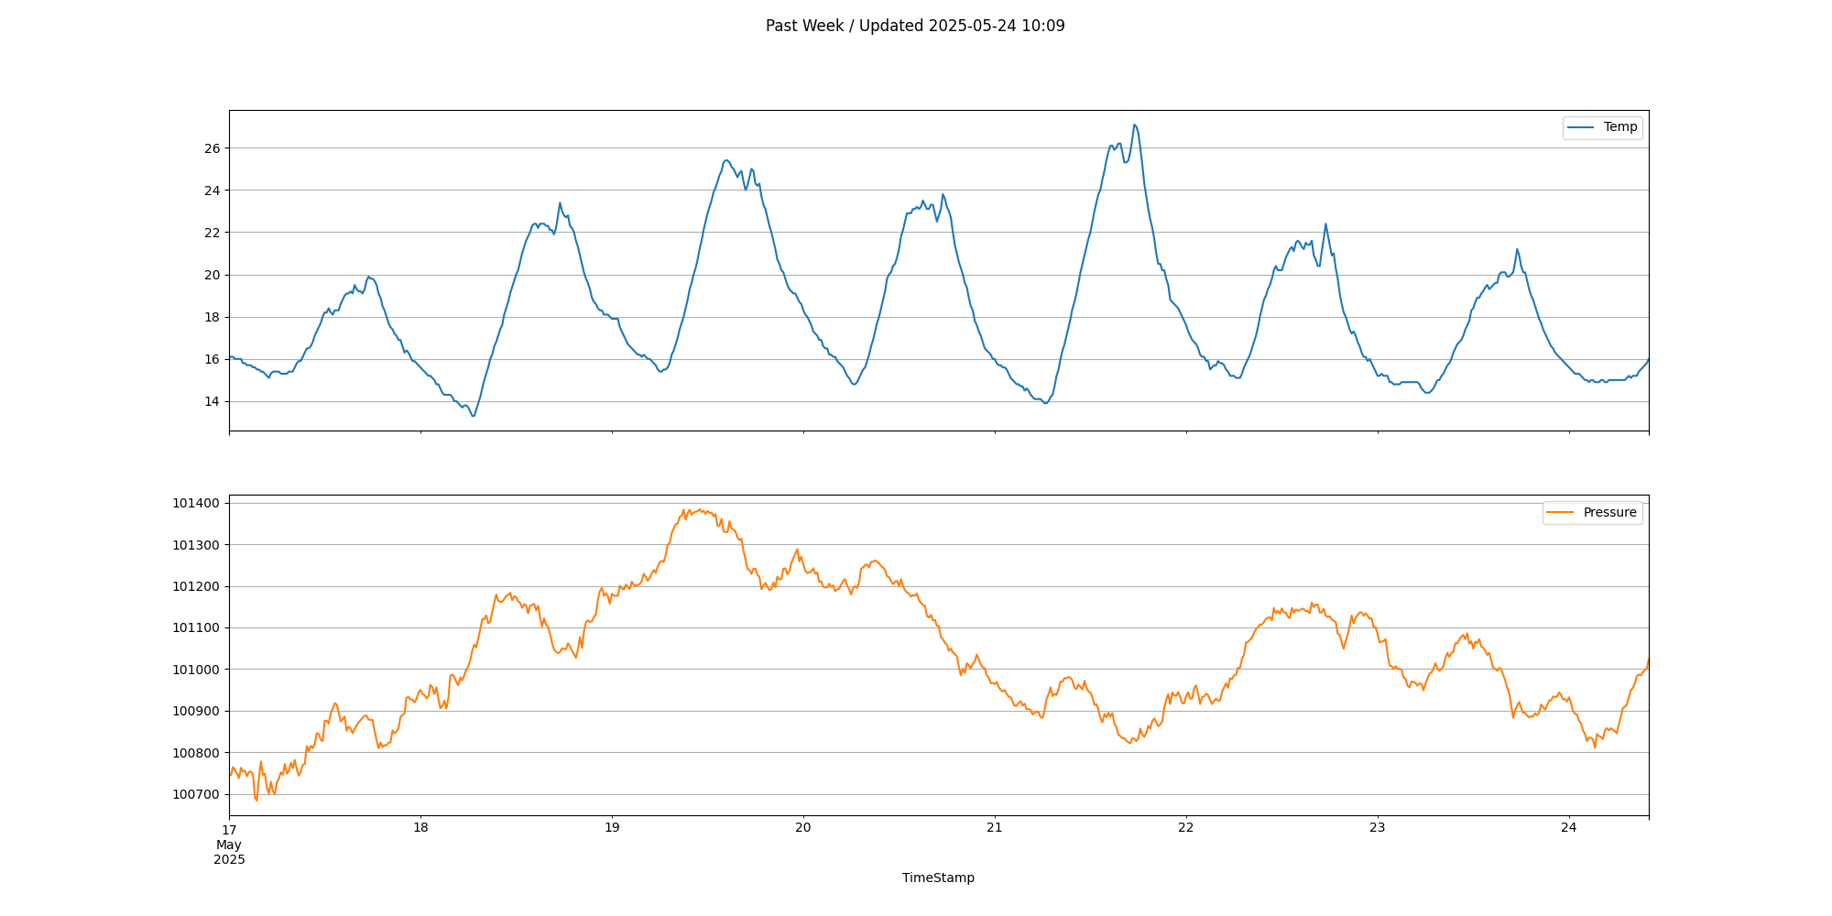Click the '101000' pressure axis tick label

point(197,670)
